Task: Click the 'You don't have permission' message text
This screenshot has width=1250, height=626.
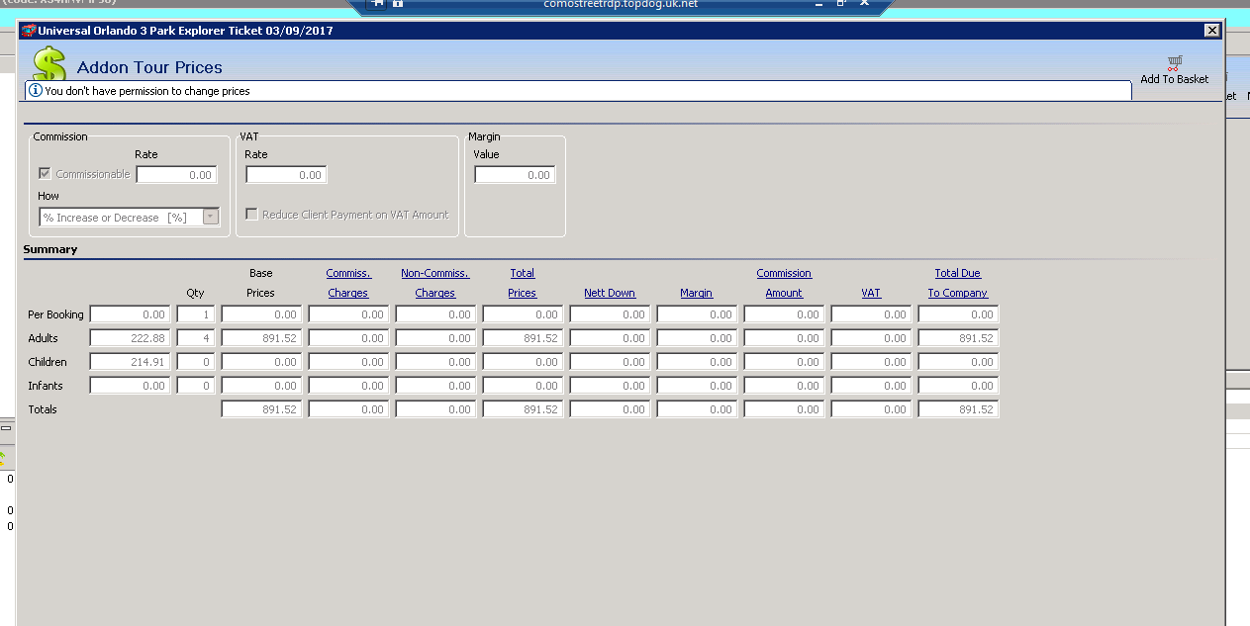Action: (147, 91)
